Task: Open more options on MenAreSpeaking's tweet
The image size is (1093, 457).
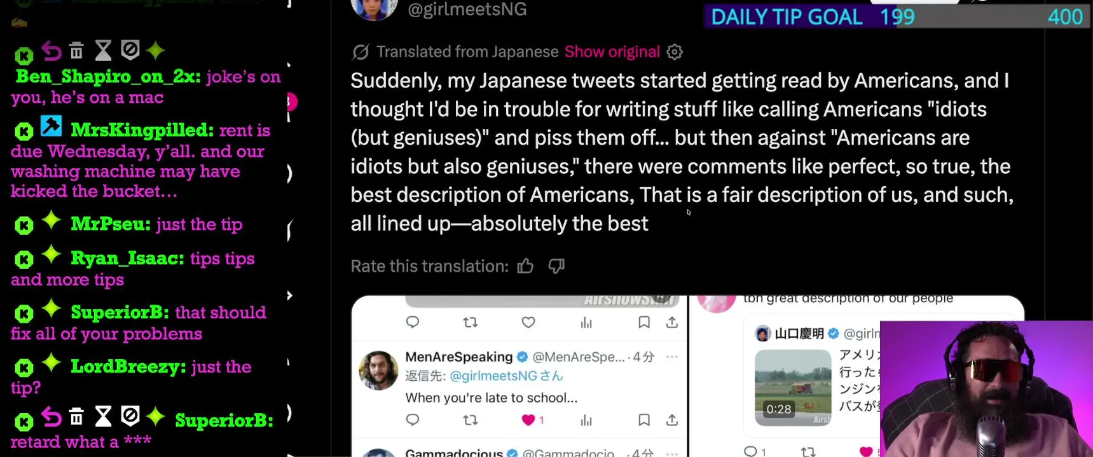Action: (x=672, y=357)
